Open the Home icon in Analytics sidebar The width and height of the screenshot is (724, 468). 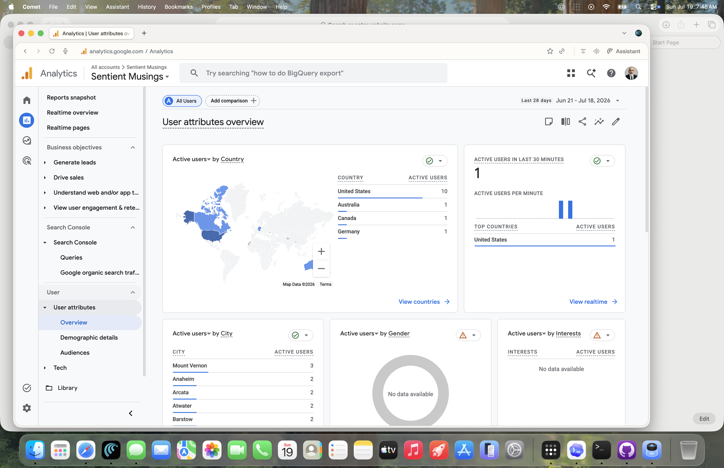pyautogui.click(x=27, y=100)
